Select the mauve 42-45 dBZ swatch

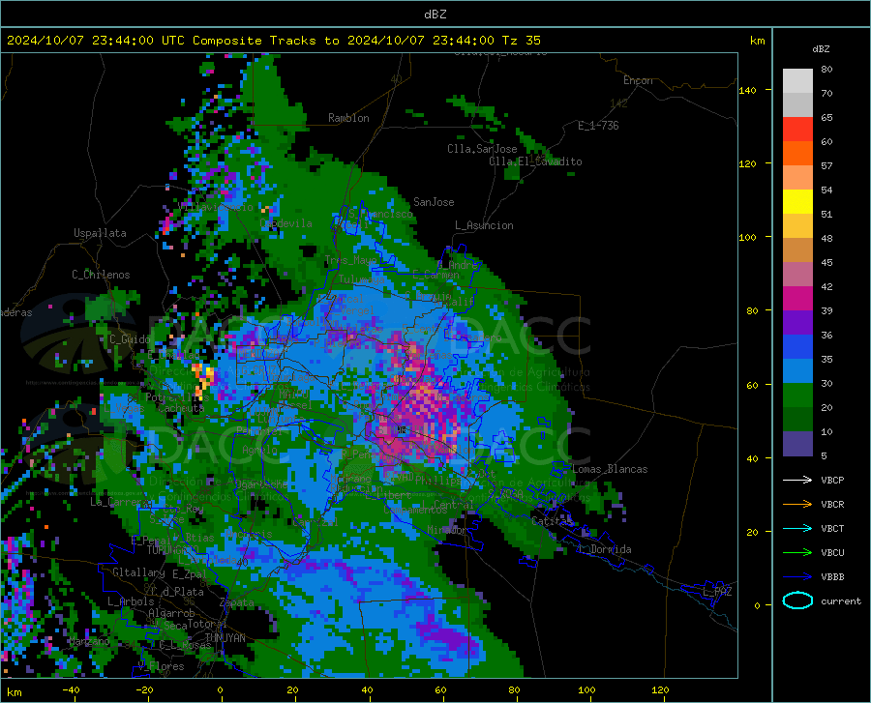797,274
